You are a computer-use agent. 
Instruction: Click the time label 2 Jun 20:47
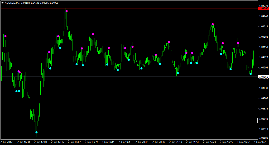tap(159, 142)
